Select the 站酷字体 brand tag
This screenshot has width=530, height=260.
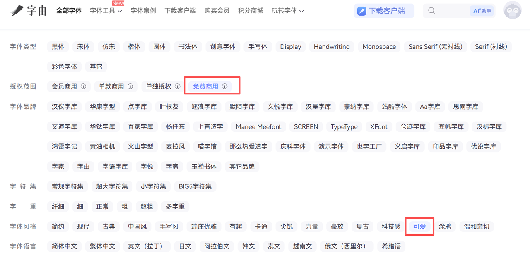tap(394, 107)
